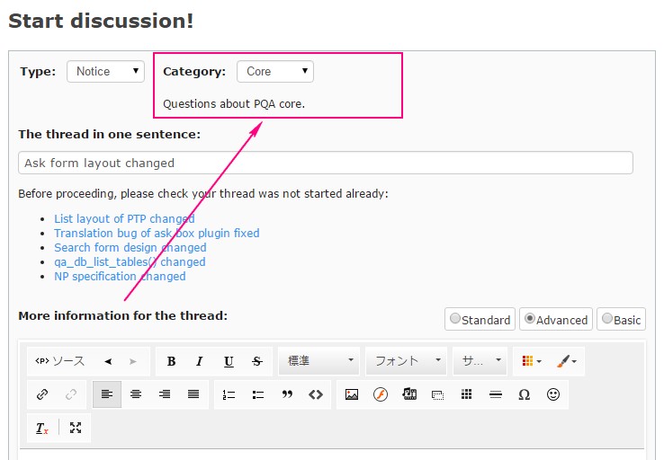Insert a link with chain icon
The image size is (664, 460).
42,394
